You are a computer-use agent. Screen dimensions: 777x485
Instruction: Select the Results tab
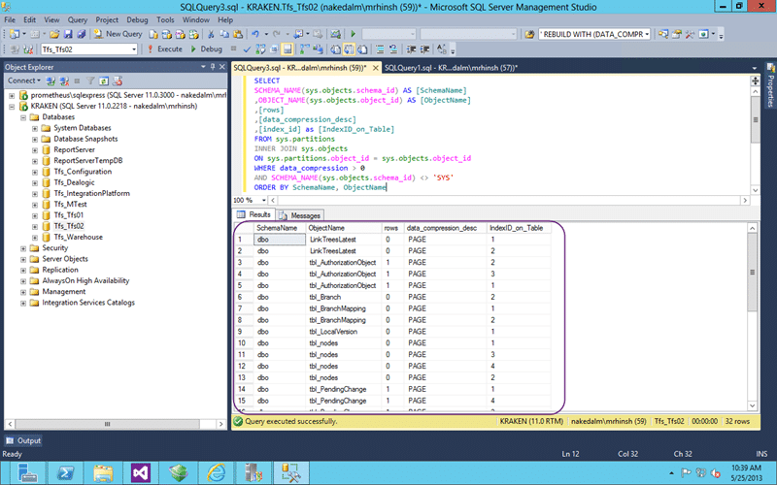click(x=254, y=214)
